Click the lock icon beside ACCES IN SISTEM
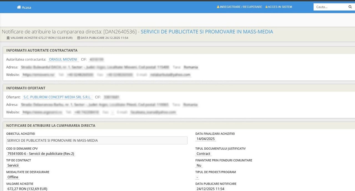 [x=266, y=7]
